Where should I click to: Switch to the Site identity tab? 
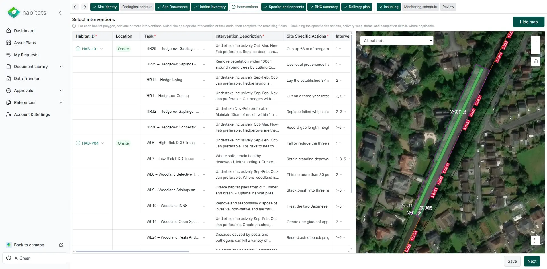105,7
